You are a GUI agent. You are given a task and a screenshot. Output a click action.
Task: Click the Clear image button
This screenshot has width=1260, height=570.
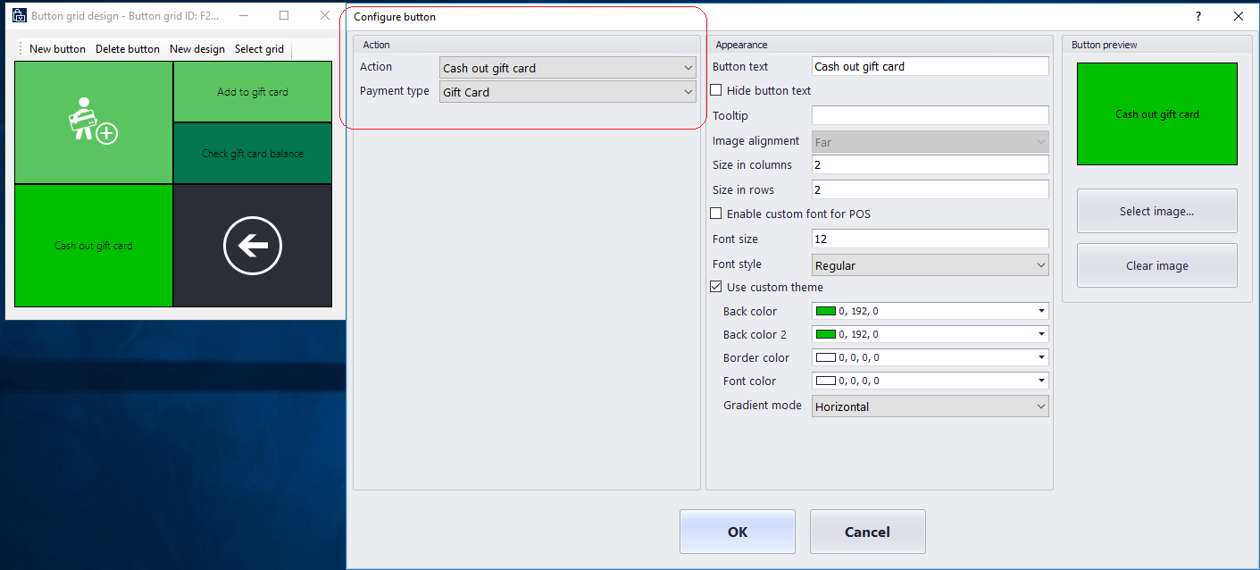(1157, 265)
